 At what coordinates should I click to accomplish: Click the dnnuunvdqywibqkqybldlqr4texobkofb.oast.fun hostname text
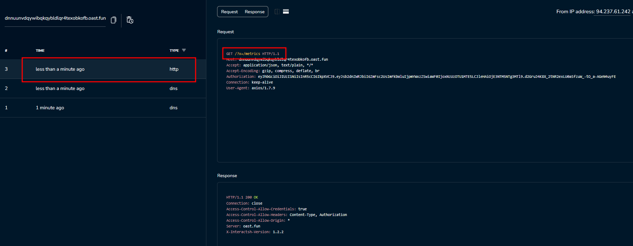55,18
